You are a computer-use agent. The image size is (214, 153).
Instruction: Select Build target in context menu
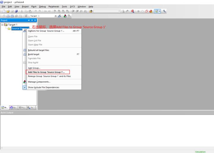52,54
